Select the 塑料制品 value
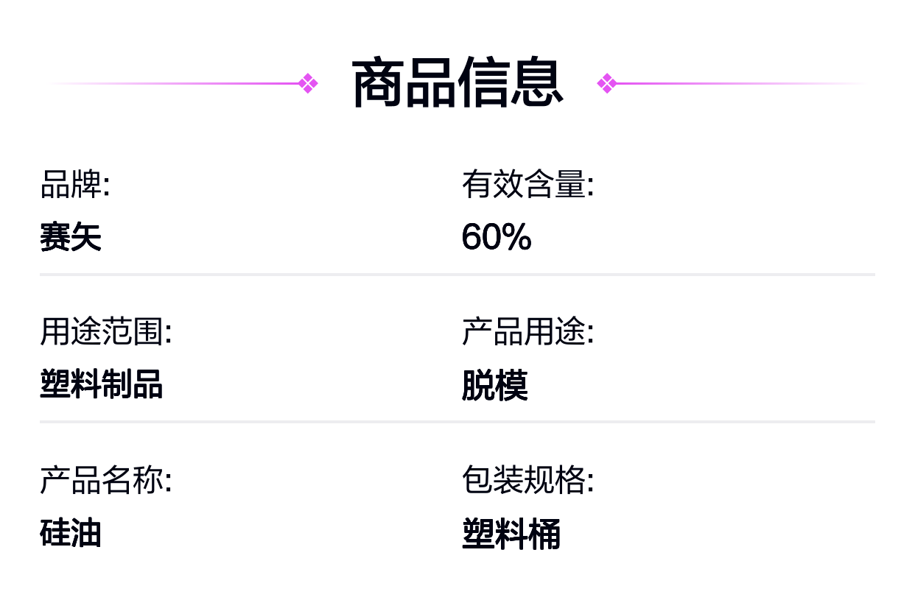 click(x=102, y=385)
